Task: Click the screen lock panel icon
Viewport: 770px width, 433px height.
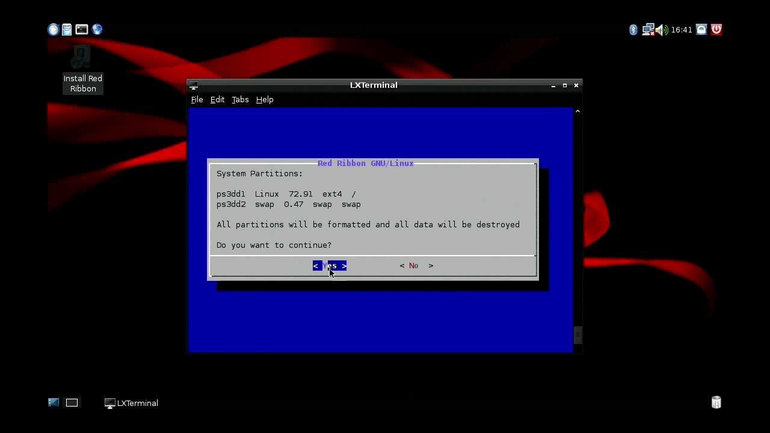Action: tap(701, 29)
